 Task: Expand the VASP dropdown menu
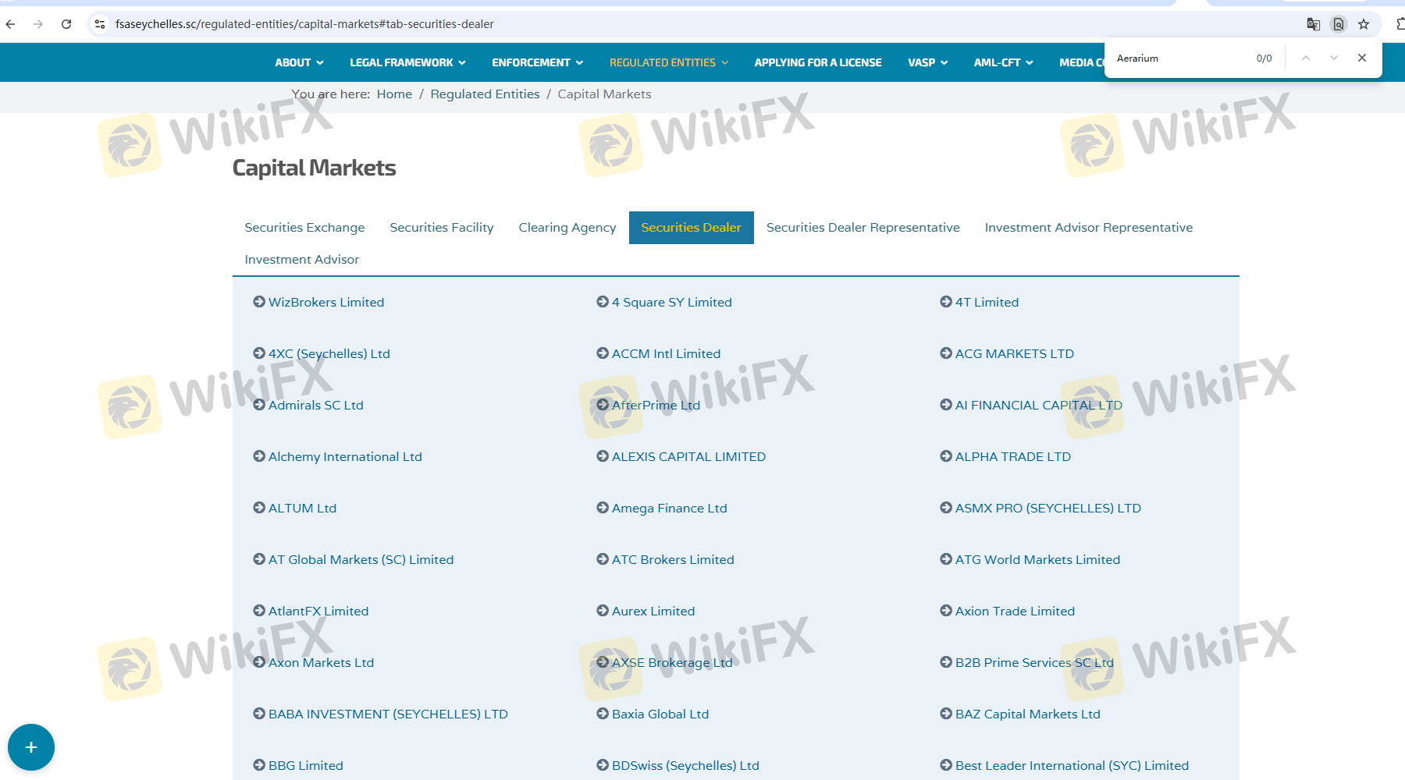pyautogui.click(x=927, y=62)
